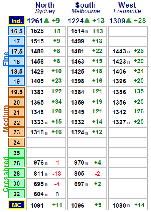
Task: Click the +34 change beside 1365
Action: 56,102
